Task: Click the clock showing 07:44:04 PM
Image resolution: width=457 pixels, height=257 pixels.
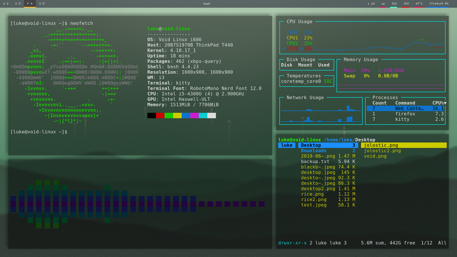Action: tap(438, 4)
